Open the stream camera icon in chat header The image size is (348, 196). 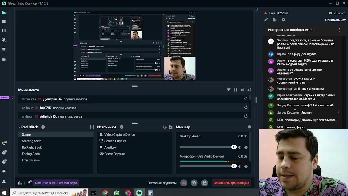pyautogui.click(x=275, y=20)
